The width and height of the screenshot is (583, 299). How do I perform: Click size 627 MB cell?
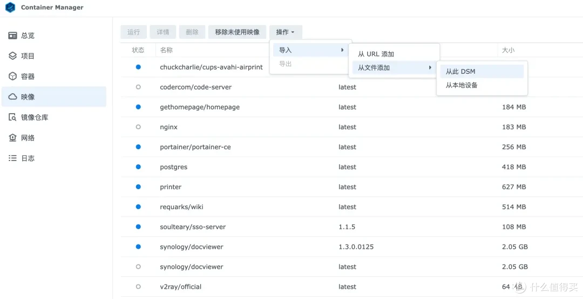pos(514,187)
